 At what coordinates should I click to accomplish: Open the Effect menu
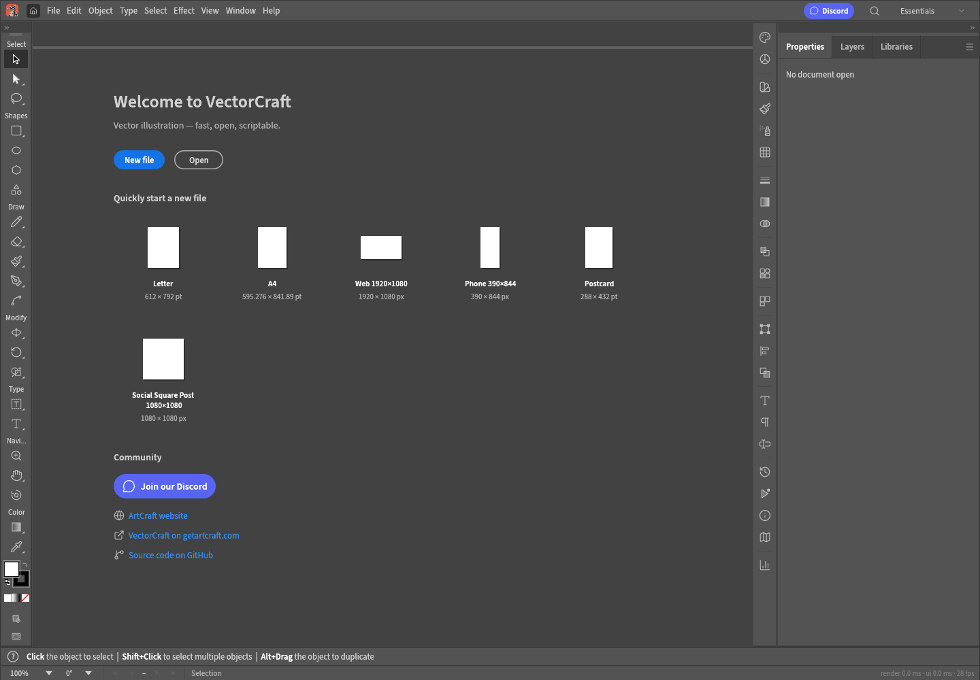[184, 11]
